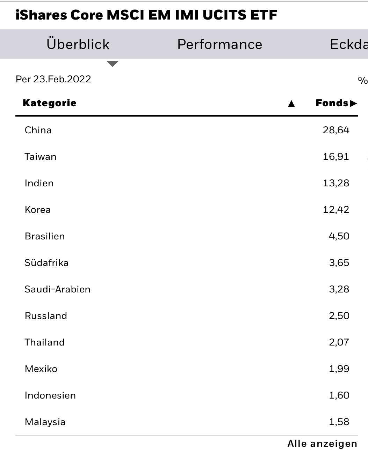Click the Russland country entry
Image resolution: width=368 pixels, height=453 pixels.
[x=46, y=316]
